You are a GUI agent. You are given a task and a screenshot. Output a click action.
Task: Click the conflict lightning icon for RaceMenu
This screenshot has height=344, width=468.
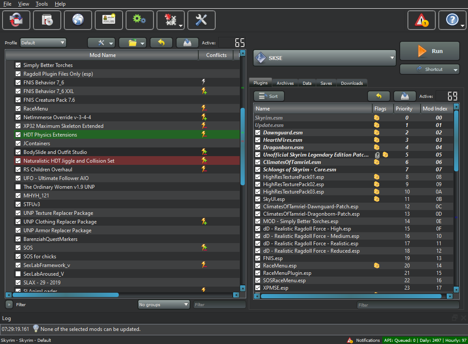click(204, 108)
